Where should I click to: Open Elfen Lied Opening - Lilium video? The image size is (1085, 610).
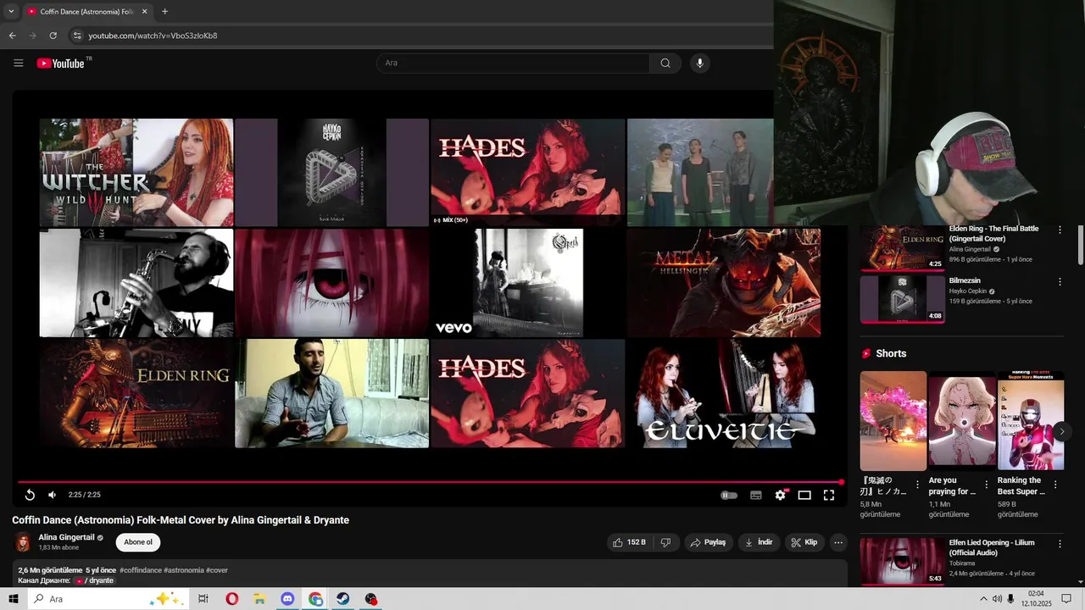tap(992, 547)
